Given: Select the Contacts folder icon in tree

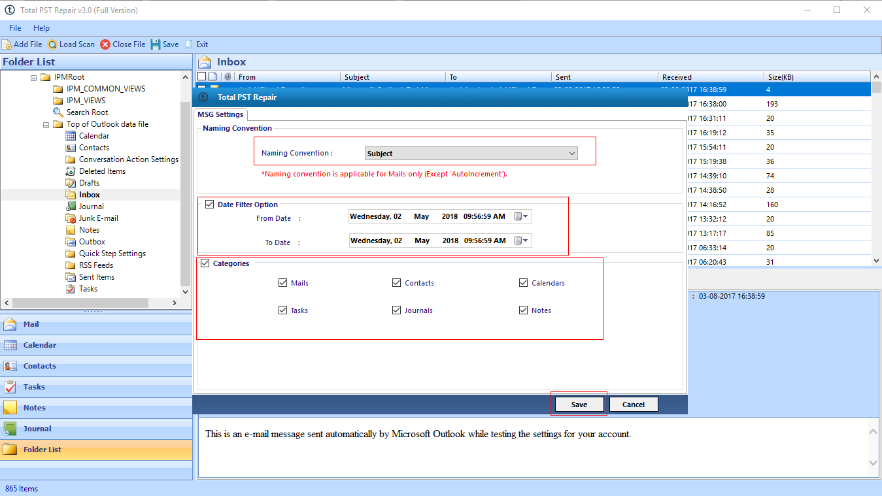Looking at the screenshot, I should [x=71, y=148].
